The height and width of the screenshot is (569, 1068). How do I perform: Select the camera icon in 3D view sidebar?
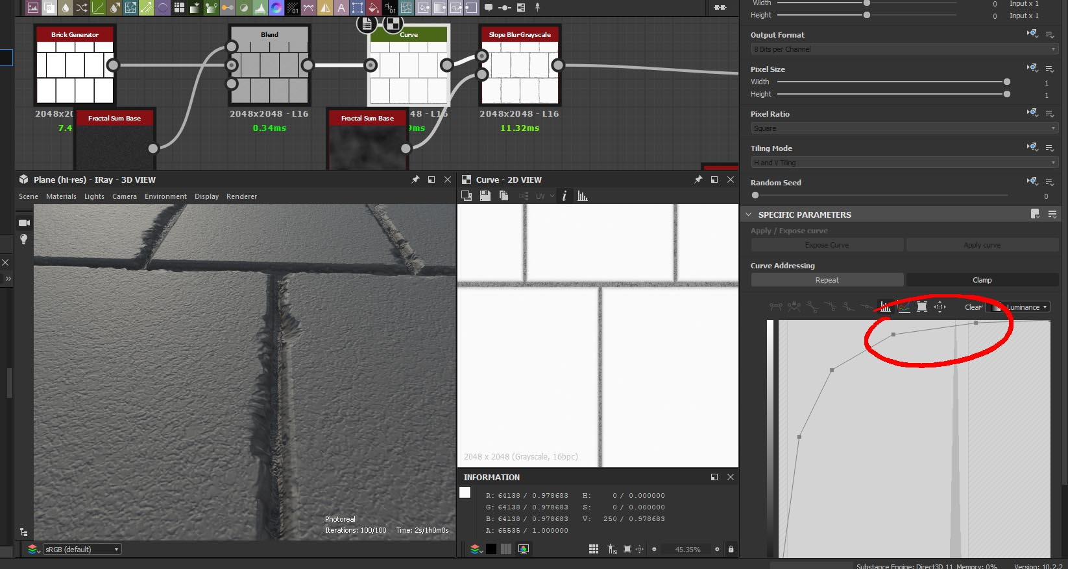24,223
